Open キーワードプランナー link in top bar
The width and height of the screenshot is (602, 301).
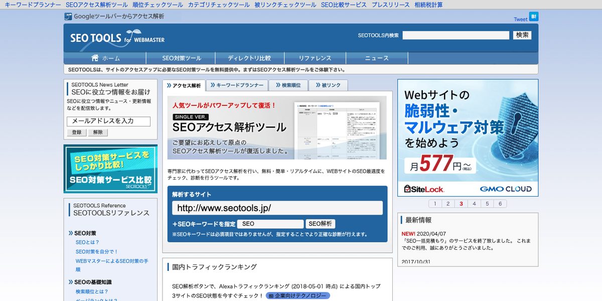tap(33, 5)
